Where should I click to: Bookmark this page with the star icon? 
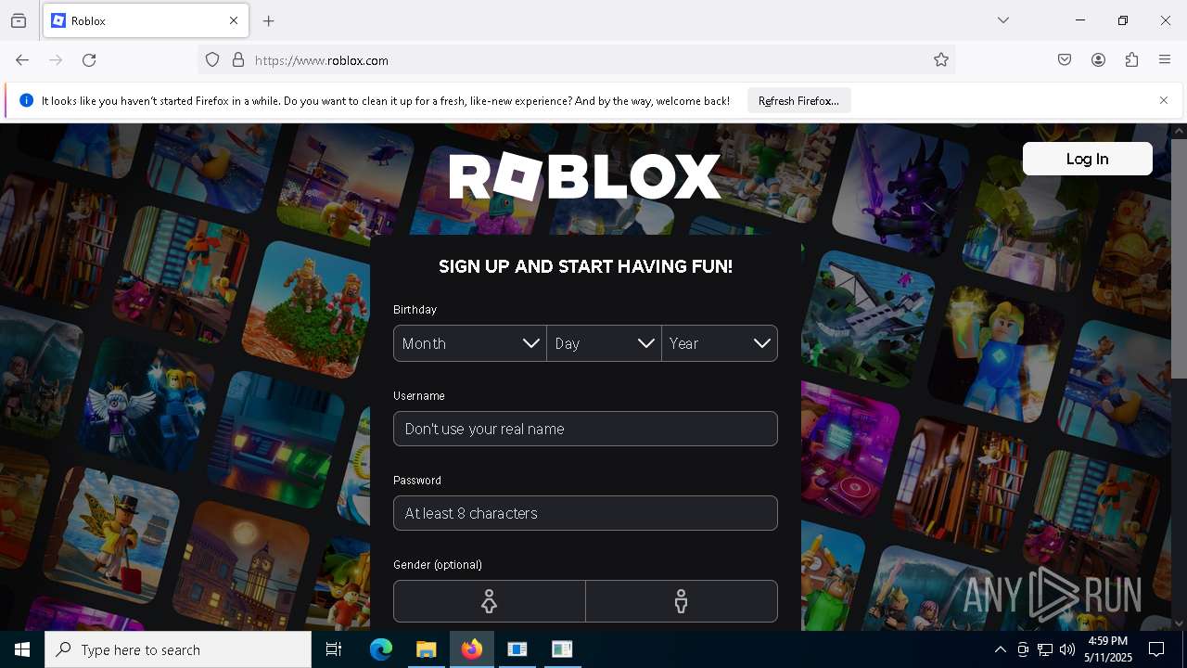coord(941,60)
